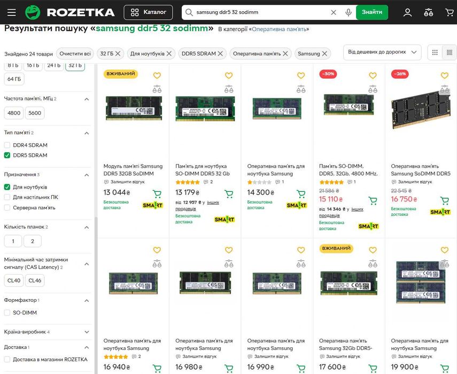Check Доставка в магазини ROZETKA
Screen dimensions: 457x374
(x=7, y=360)
